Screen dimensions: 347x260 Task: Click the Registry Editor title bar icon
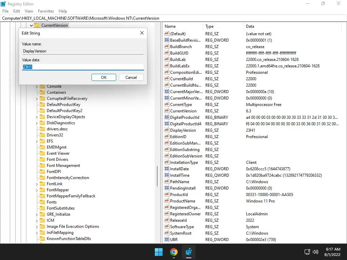pos(3,4)
